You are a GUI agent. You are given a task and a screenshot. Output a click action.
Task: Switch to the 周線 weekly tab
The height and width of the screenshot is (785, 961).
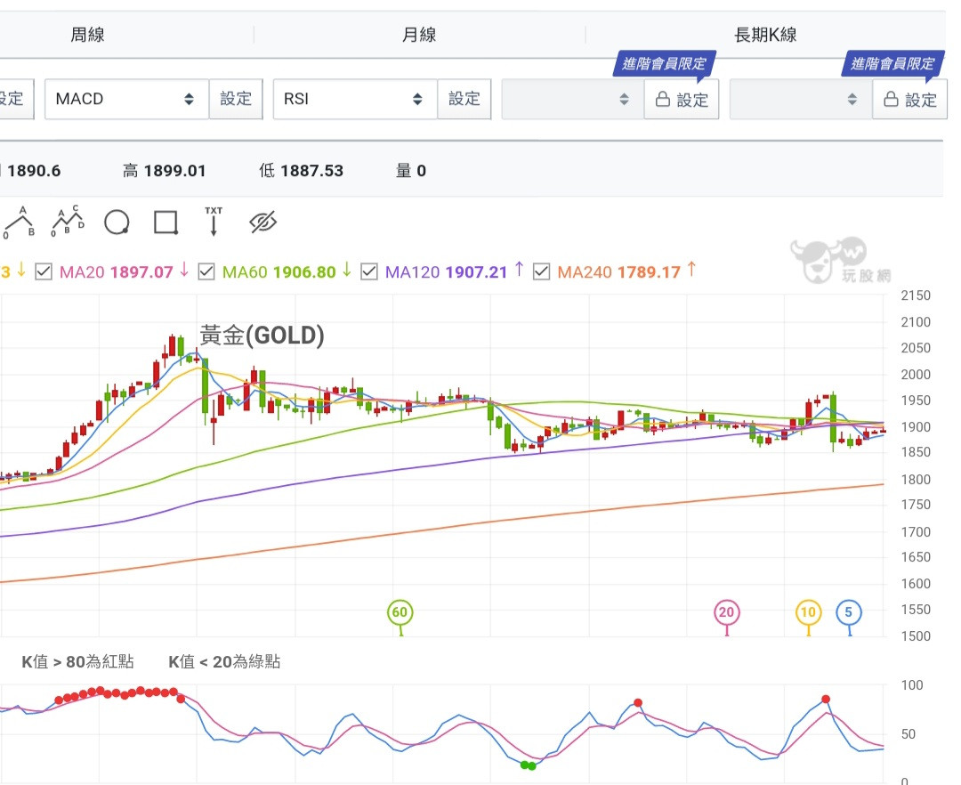click(x=87, y=35)
